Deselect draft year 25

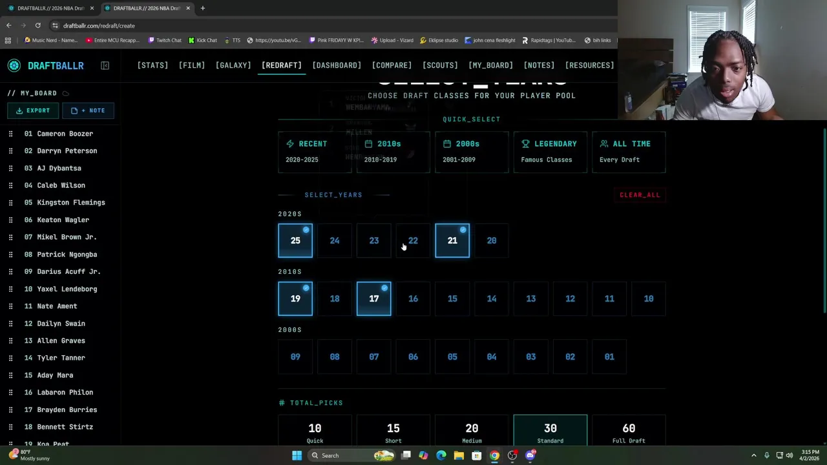click(295, 240)
